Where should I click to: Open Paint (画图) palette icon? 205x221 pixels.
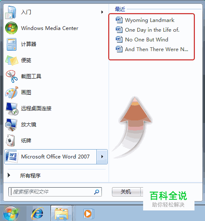[12, 93]
